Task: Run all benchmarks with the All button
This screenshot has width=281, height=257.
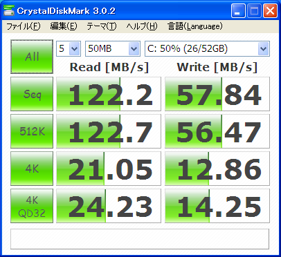Action: pyautogui.click(x=32, y=57)
